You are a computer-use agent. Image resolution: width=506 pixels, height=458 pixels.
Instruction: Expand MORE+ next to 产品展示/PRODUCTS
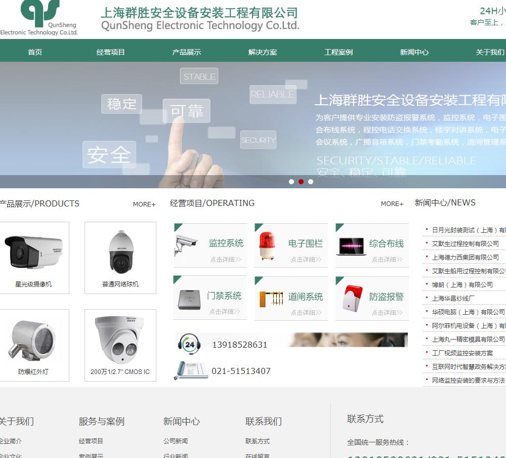(144, 204)
